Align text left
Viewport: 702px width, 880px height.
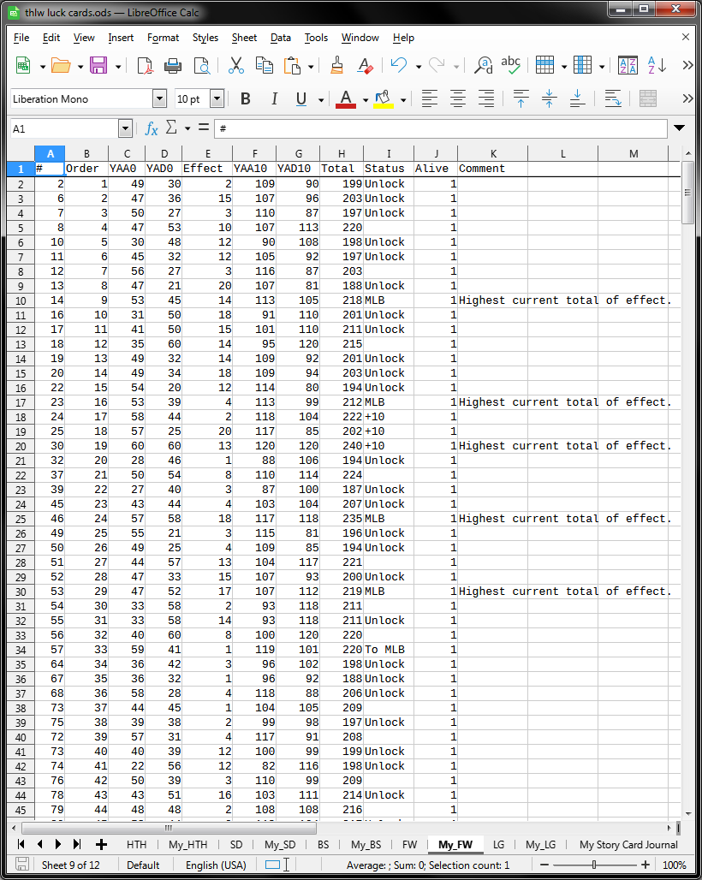click(x=429, y=98)
